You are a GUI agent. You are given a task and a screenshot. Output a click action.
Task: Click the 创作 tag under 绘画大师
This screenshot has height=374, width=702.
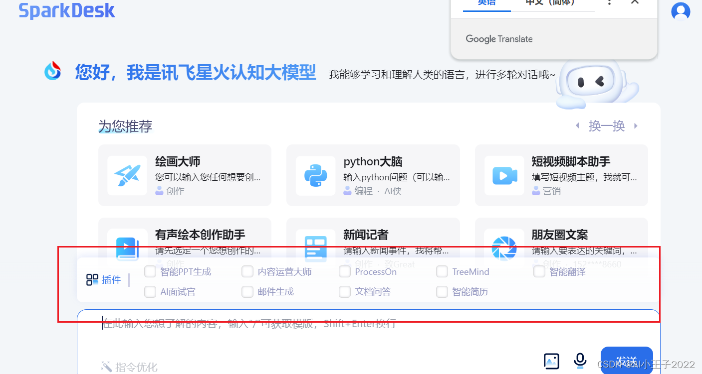tap(175, 191)
